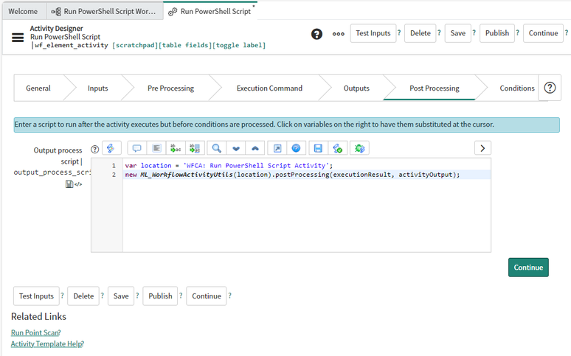The width and height of the screenshot is (571, 356).
Task: Open the Activity Template Help link
Action: click(46, 343)
